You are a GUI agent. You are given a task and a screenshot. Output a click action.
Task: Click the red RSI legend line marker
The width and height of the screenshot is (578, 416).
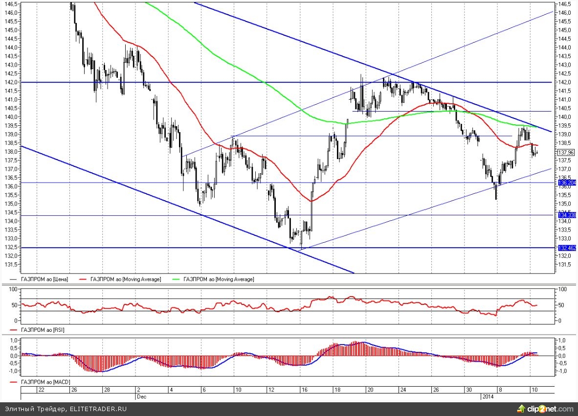click(x=15, y=330)
